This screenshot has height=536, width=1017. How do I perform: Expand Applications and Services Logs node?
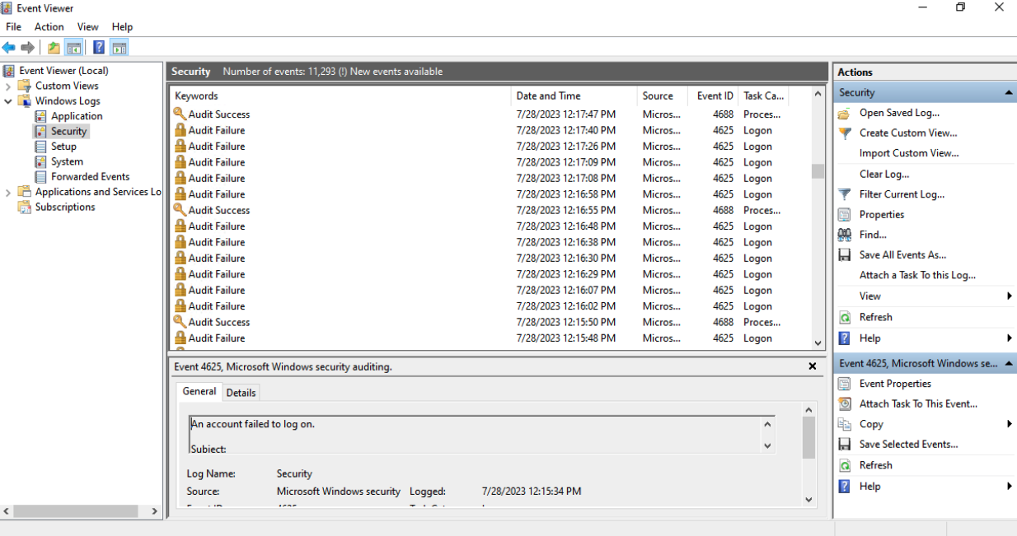(x=8, y=192)
